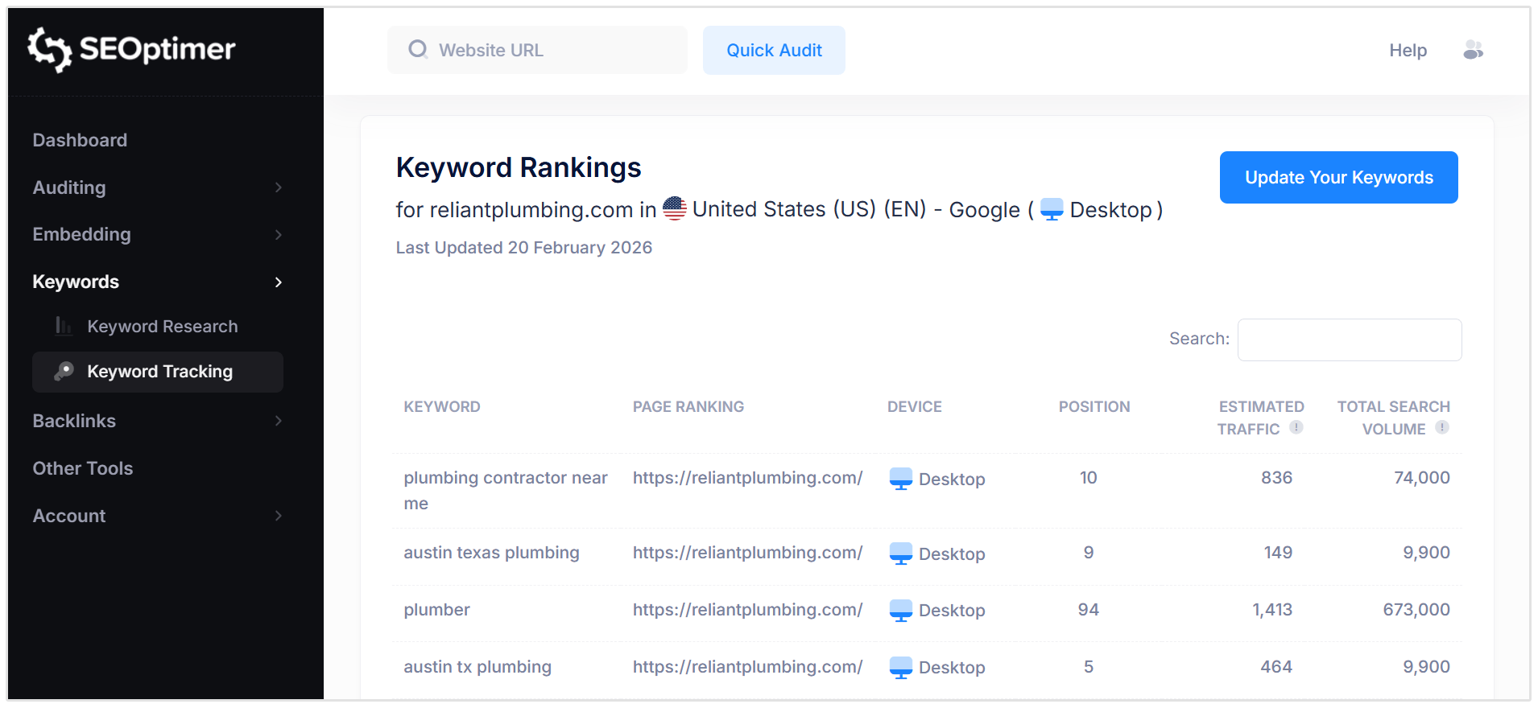Image resolution: width=1538 pixels, height=708 pixels.
Task: Select keyword 'plumbing contractor near me'
Action: click(506, 491)
